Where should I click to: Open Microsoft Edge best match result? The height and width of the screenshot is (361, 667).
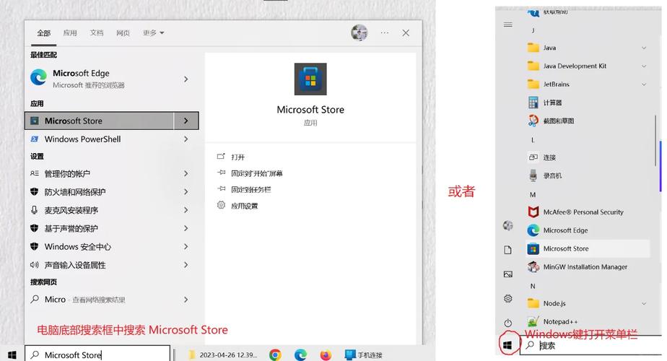click(x=111, y=79)
